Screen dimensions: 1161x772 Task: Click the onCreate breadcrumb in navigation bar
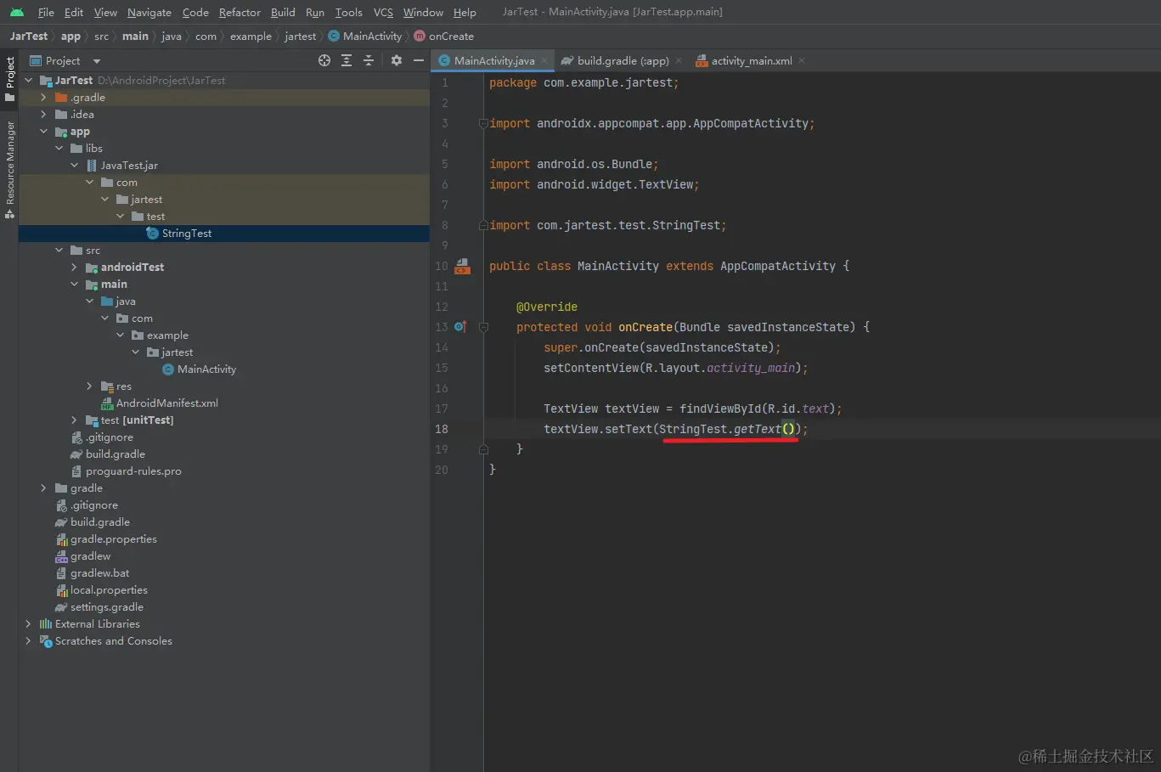tap(451, 37)
